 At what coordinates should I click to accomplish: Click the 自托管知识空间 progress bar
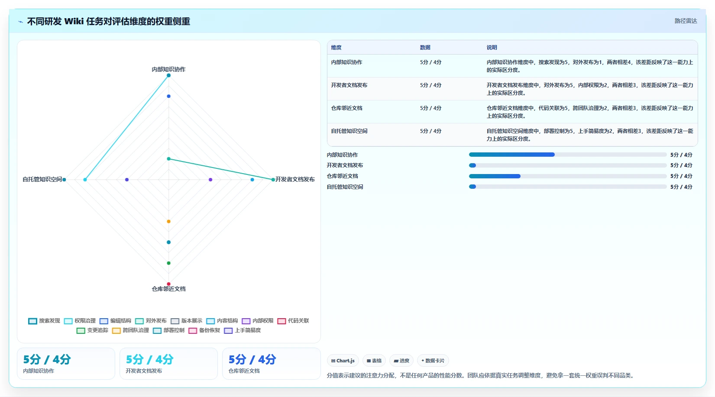[568, 187]
